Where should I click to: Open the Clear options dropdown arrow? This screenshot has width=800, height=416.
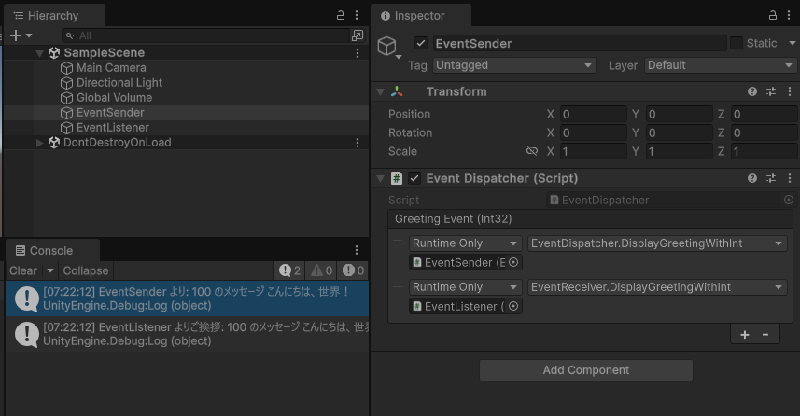[50, 270]
